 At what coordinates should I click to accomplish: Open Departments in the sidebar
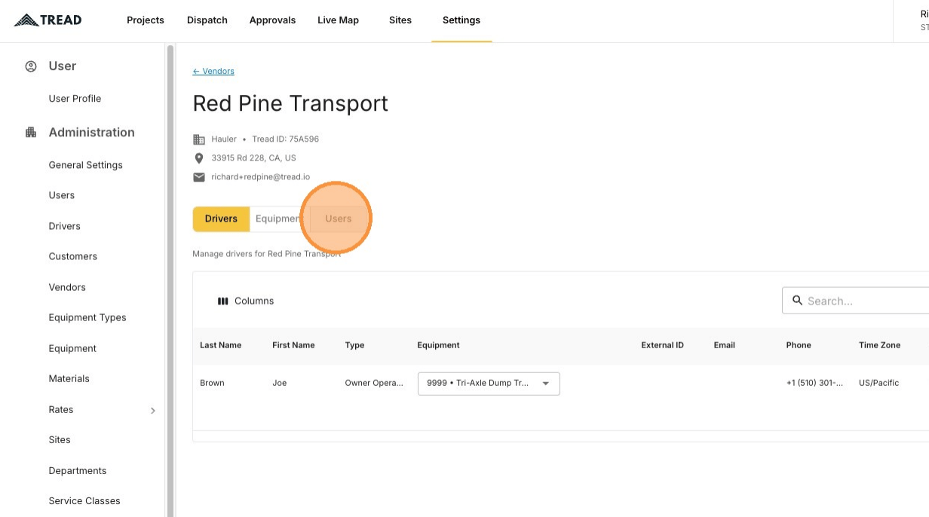tap(78, 470)
